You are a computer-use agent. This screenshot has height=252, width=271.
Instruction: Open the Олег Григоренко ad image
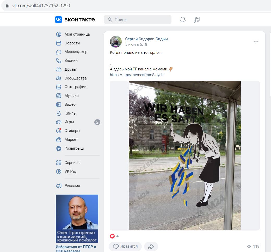click(77, 219)
